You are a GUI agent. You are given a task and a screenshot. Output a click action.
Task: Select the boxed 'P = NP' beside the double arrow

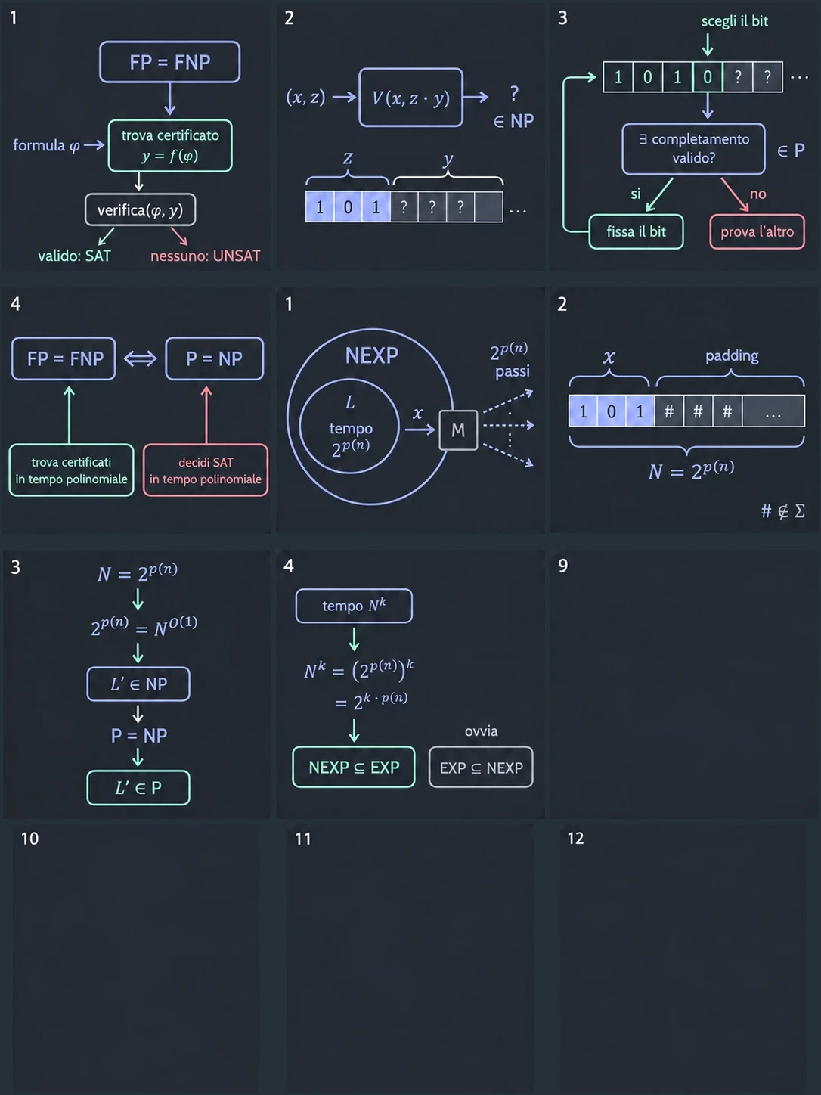tap(215, 358)
